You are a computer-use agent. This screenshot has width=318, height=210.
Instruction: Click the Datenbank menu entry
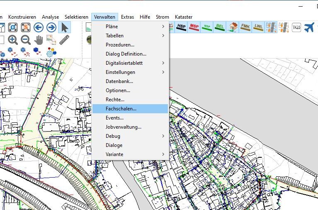[x=119, y=81]
